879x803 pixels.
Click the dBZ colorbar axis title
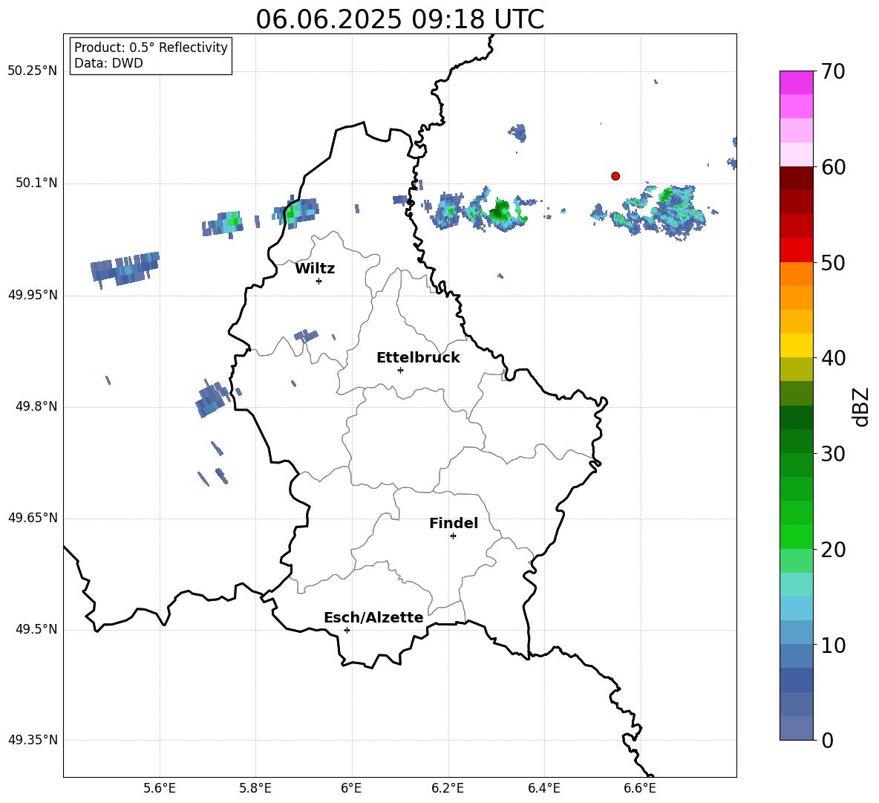[862, 406]
